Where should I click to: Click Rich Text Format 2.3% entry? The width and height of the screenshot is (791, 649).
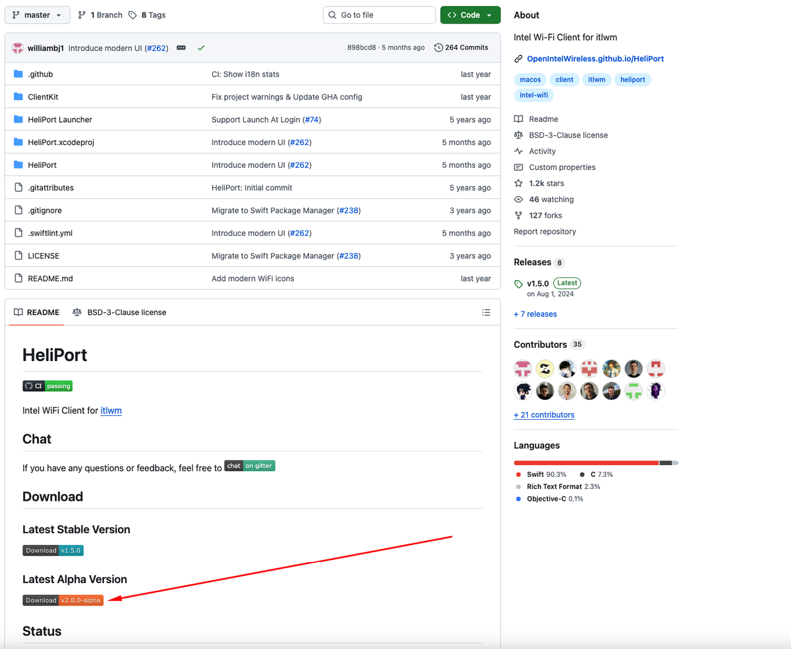tap(558, 486)
